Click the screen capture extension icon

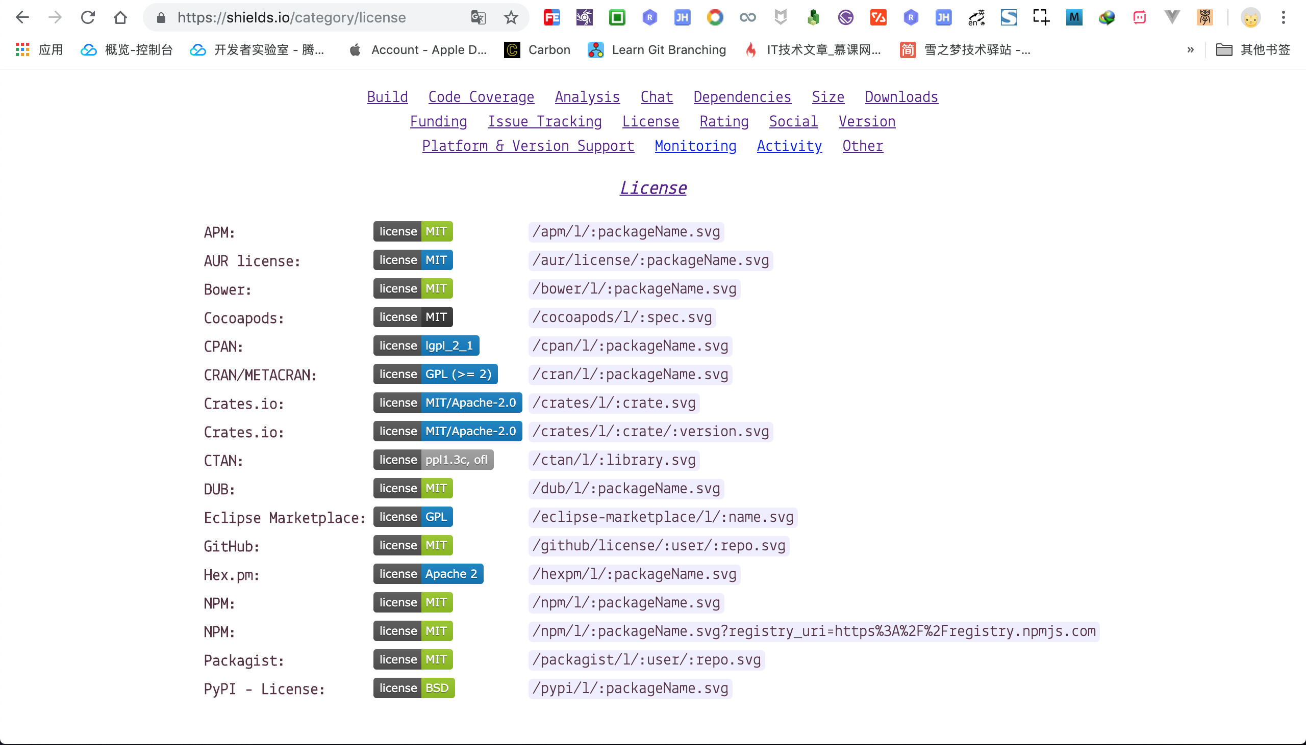(x=1041, y=17)
